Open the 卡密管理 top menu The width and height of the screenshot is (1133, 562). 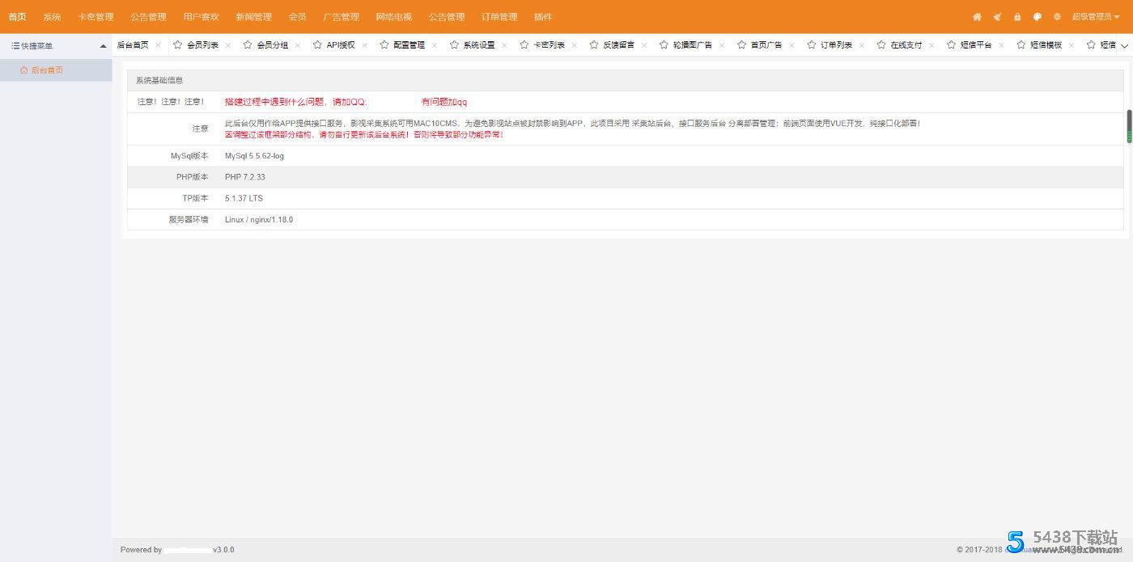pyautogui.click(x=95, y=17)
